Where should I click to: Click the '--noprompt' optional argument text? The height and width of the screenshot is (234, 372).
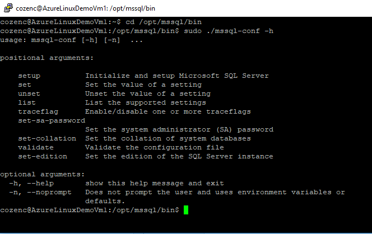pyautogui.click(x=49, y=192)
